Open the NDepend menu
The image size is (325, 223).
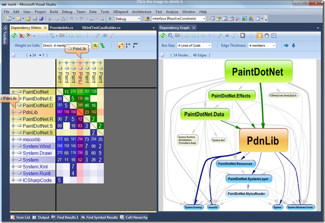coord(121,12)
